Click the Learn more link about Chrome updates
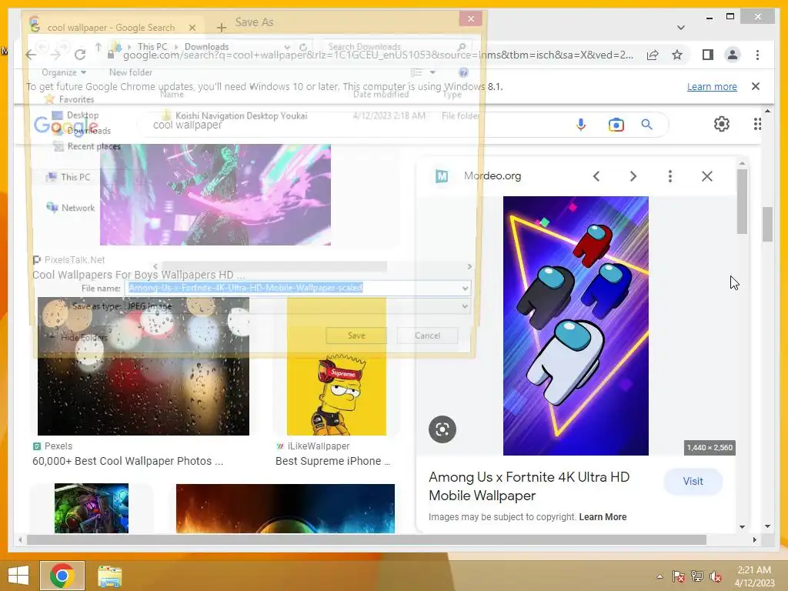The height and width of the screenshot is (591, 788). pos(712,86)
